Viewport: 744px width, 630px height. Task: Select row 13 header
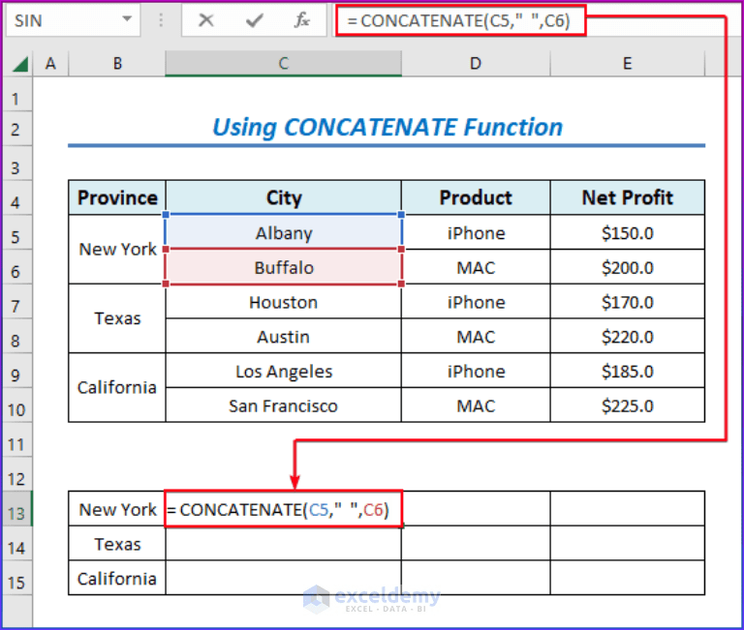[x=17, y=509]
